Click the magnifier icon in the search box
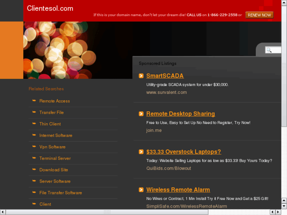Screen dimensions: 287x215 point(269,50)
